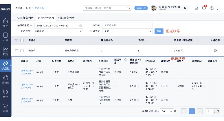Click the 12.00元 amount cell
This screenshot has width=224, height=121.
click(134, 86)
